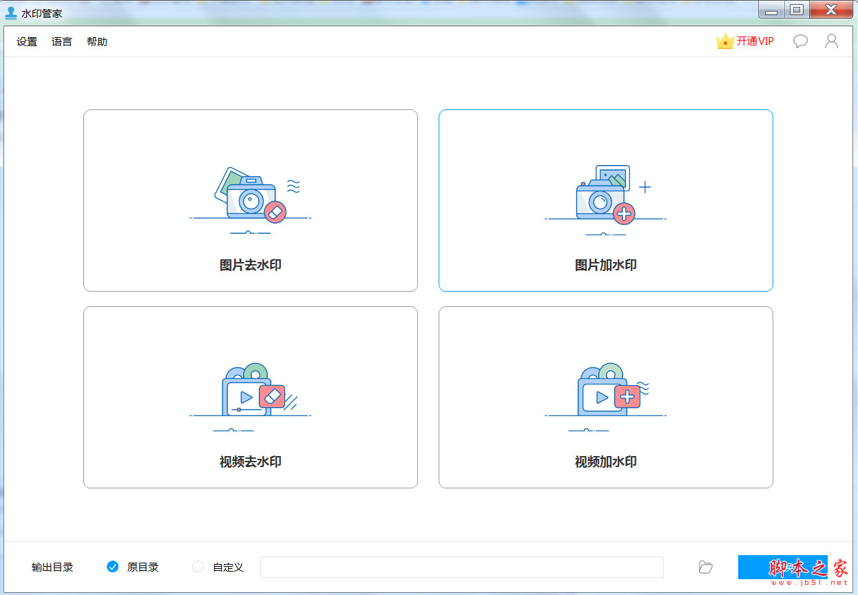858x595 pixels.
Task: Open the 设置 menu
Action: [x=26, y=41]
